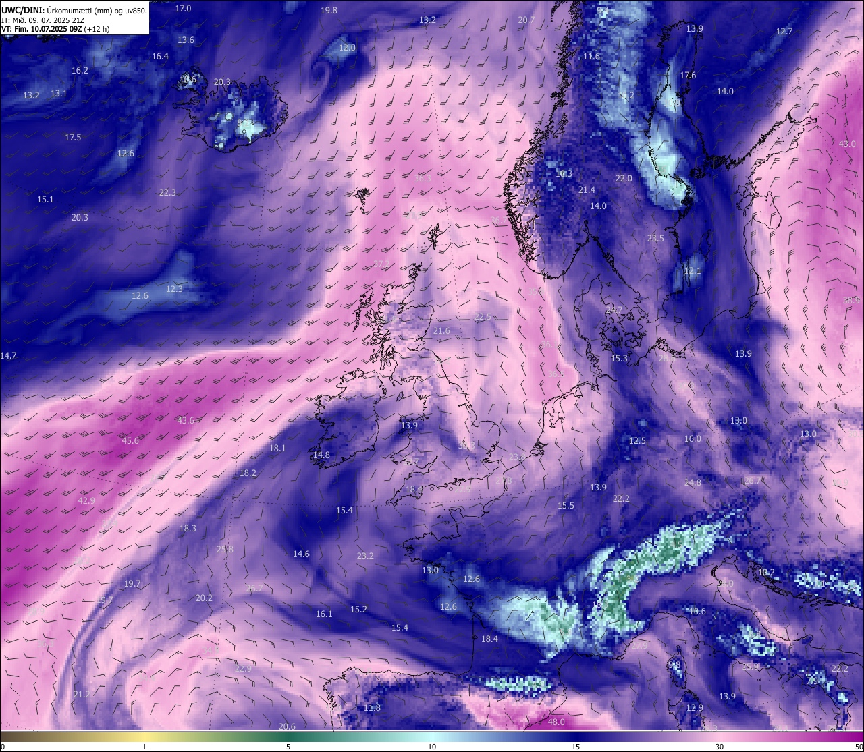Click the 15.3 value over Denmark
This screenshot has height=752, width=864.
point(619,359)
